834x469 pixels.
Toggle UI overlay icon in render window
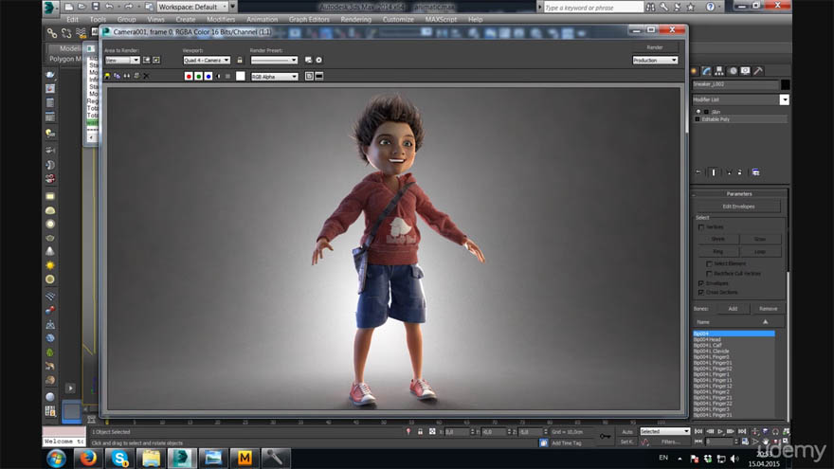point(309,76)
